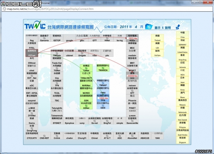Select the DYXNet network node
This screenshot has height=154, width=214.
(32, 113)
